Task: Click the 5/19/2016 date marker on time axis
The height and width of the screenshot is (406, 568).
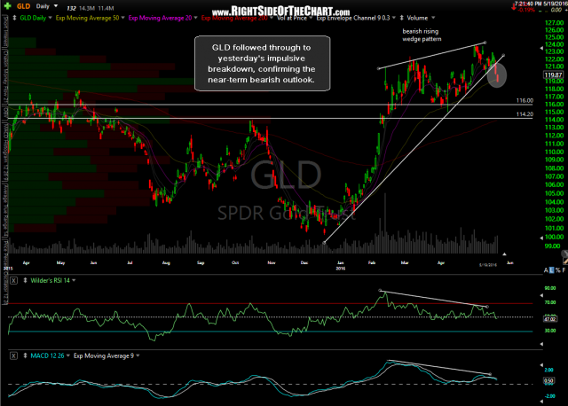Action: coord(488,265)
